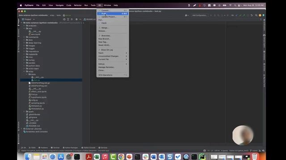Screen dimensions: 286x160
Task: Select Show Git Log menu entry
Action: click(113, 50)
